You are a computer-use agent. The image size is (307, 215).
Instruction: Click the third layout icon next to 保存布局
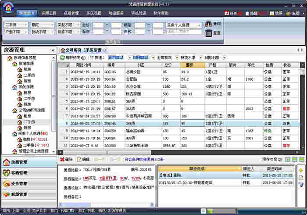(302, 159)
